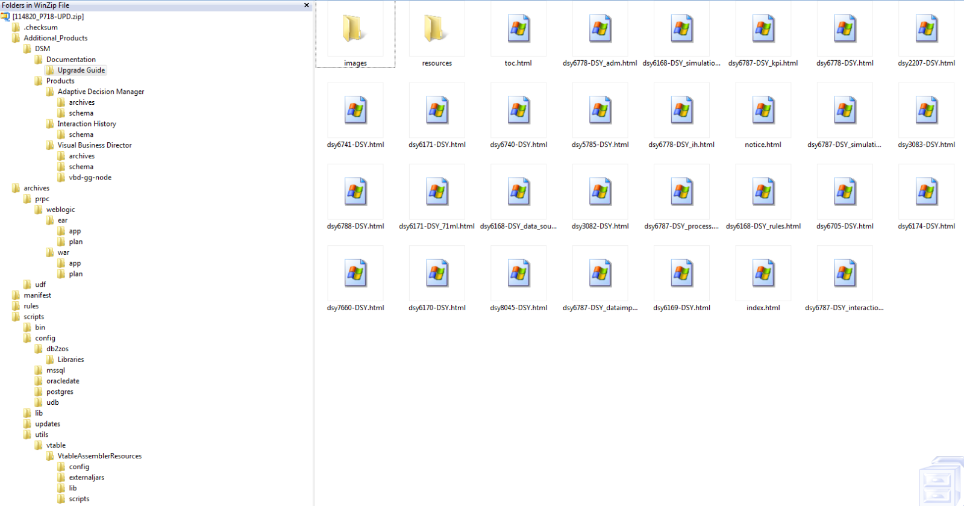This screenshot has height=506, width=964.
Task: Open the resources folder icon
Action: tap(437, 29)
